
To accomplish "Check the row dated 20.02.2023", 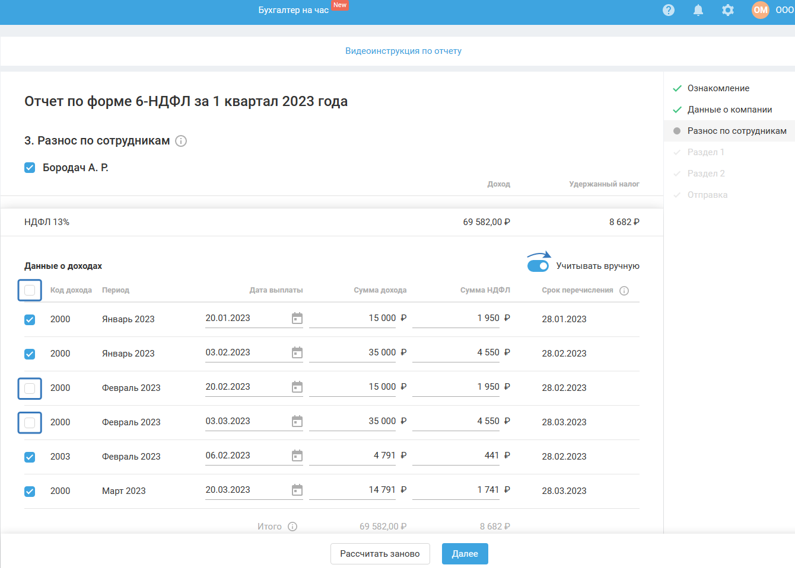I will 30,389.
